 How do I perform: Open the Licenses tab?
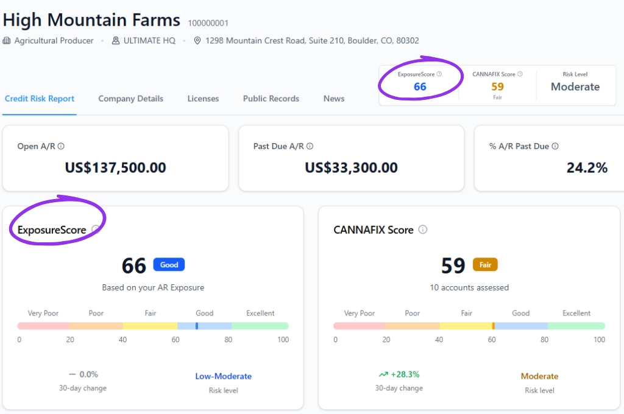pos(203,99)
